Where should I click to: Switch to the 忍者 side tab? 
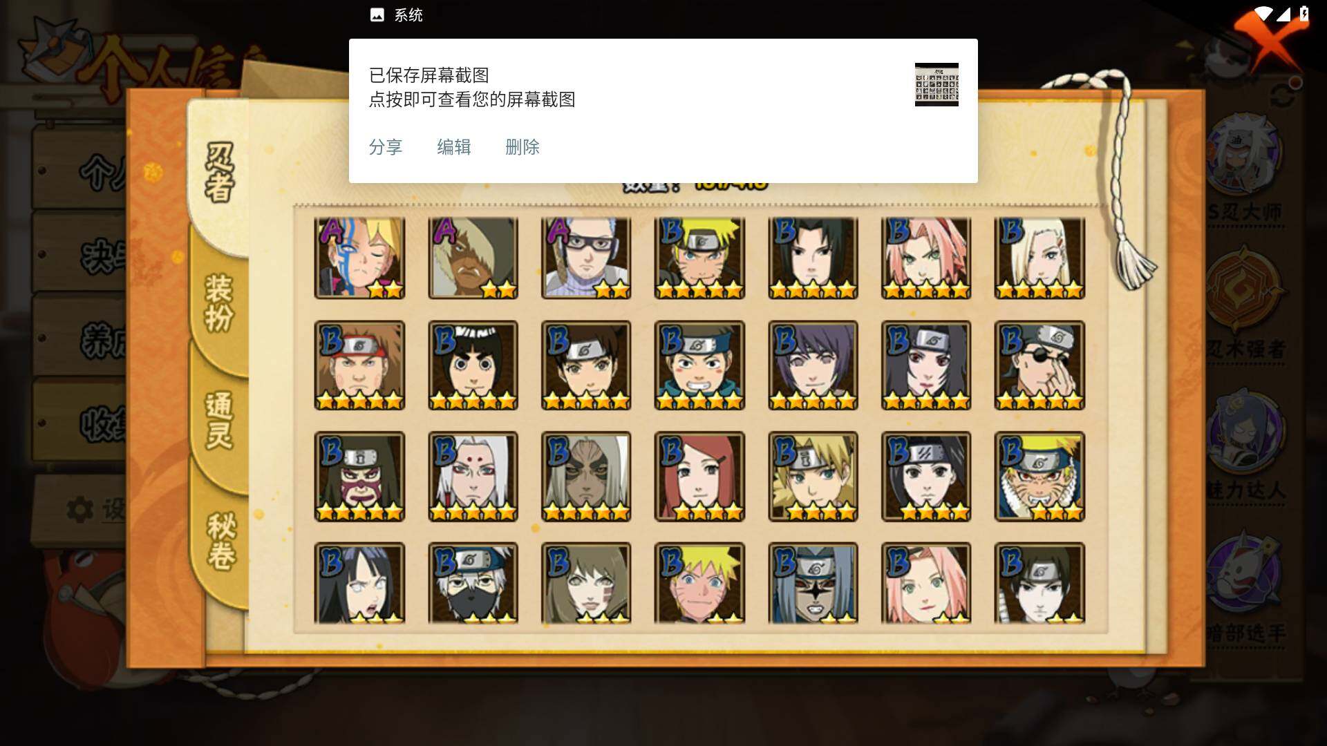(219, 173)
